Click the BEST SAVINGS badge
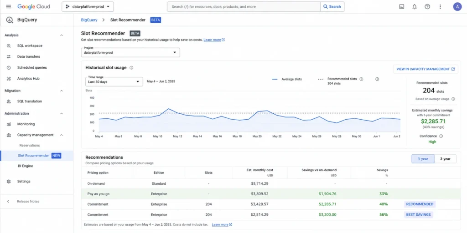Screen dimensions: 467x233 [x=419, y=215]
